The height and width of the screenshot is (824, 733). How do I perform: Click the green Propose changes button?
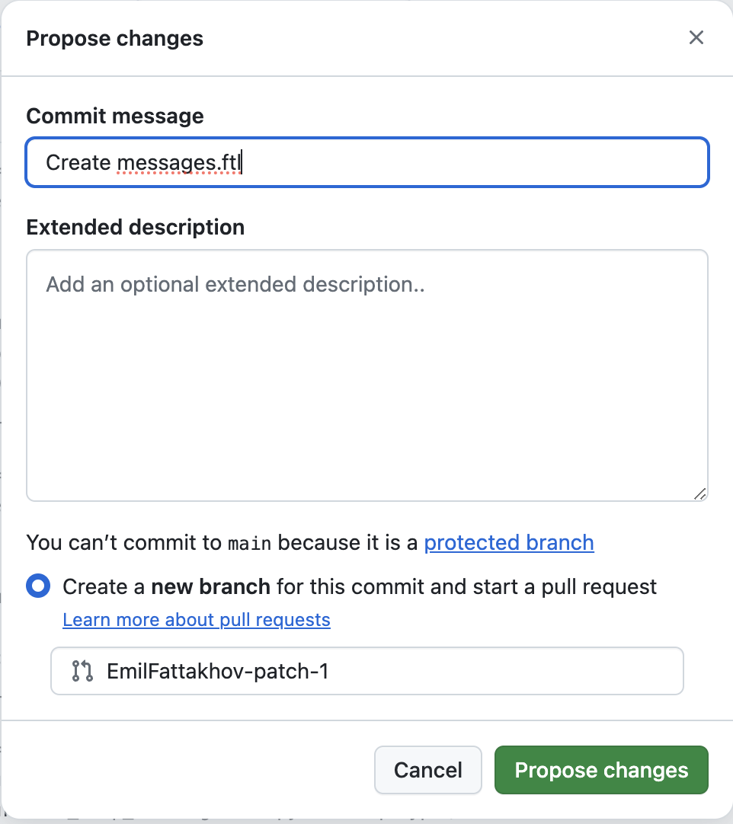601,770
